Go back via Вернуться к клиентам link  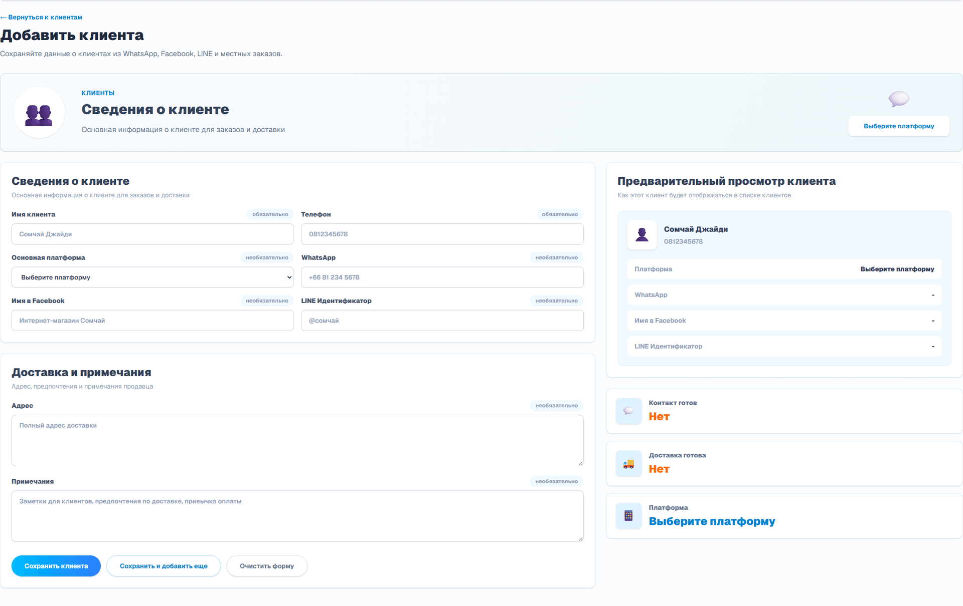[42, 17]
